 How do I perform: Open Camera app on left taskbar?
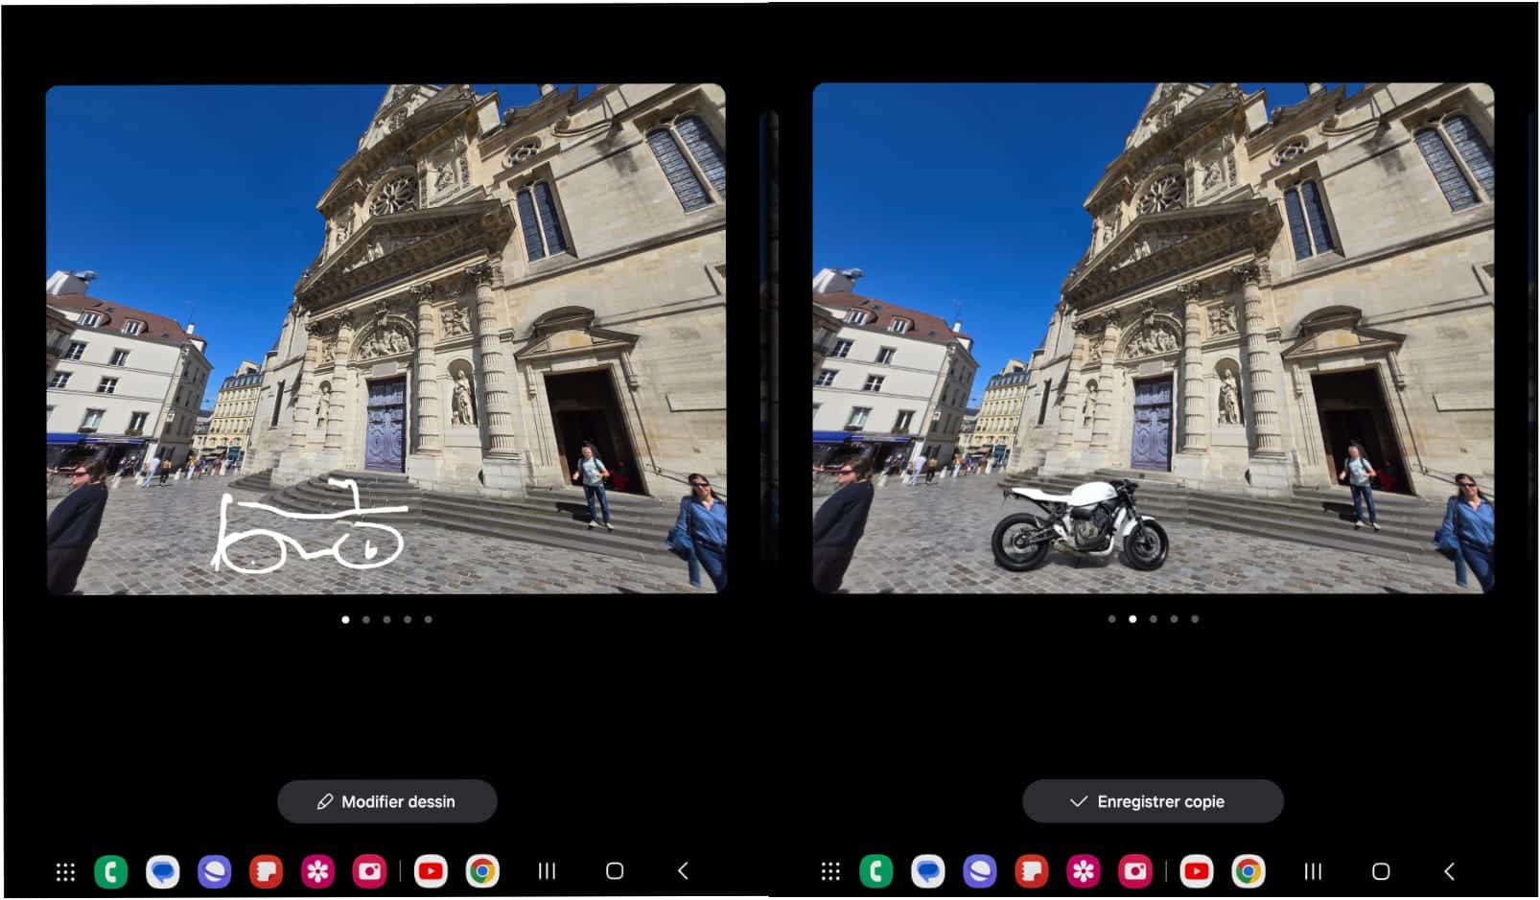pyautogui.click(x=369, y=871)
